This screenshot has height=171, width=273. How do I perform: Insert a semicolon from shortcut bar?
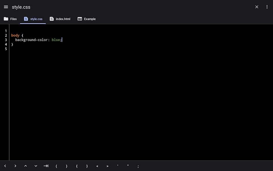tap(138, 166)
